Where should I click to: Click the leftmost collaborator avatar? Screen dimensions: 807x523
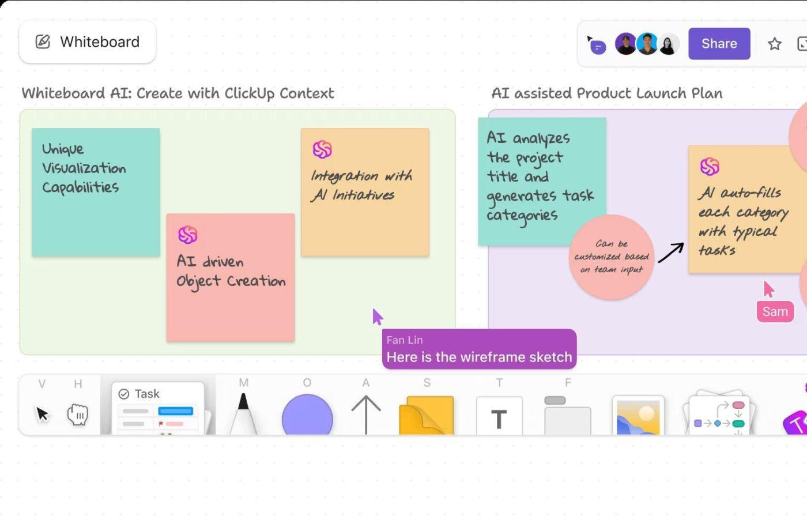[625, 43]
